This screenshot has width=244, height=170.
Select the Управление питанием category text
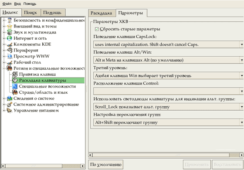click(36, 111)
